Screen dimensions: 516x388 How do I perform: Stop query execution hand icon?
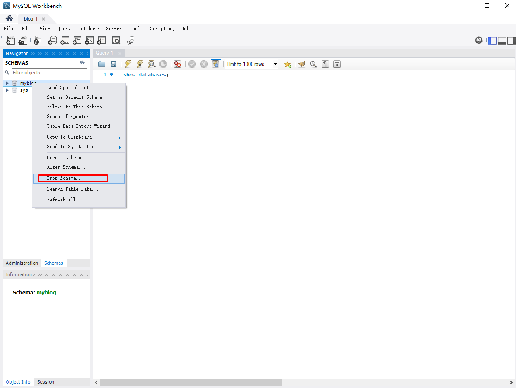pyautogui.click(x=163, y=64)
